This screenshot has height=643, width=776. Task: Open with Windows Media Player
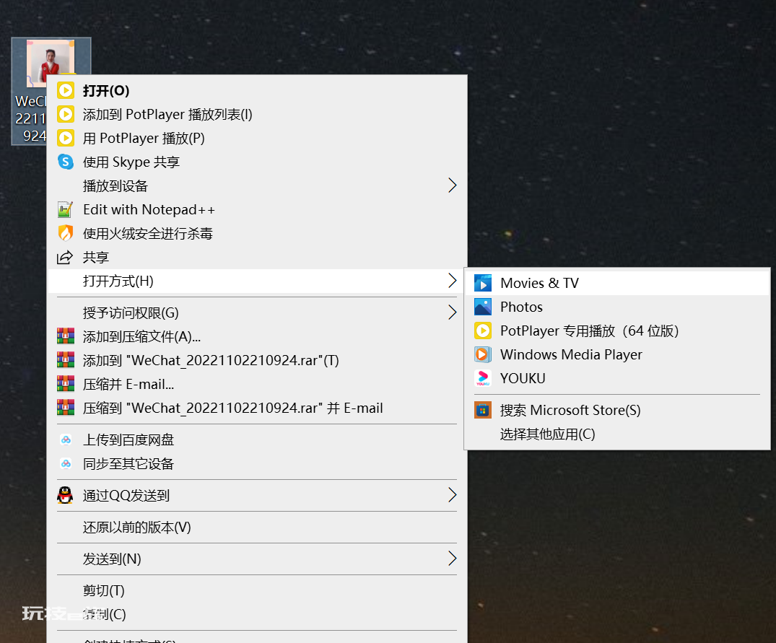coord(617,354)
